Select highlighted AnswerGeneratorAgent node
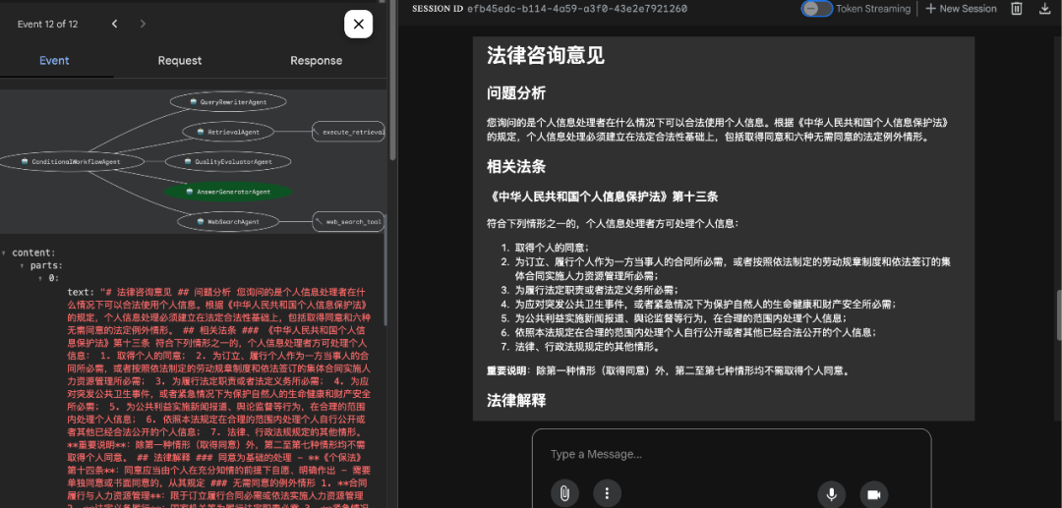 coord(228,192)
